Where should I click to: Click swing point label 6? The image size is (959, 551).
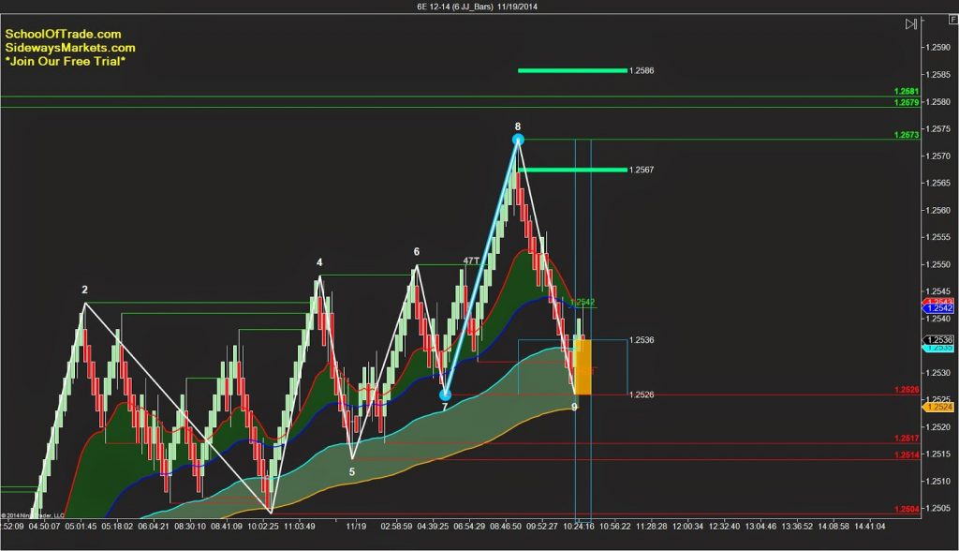coord(417,252)
